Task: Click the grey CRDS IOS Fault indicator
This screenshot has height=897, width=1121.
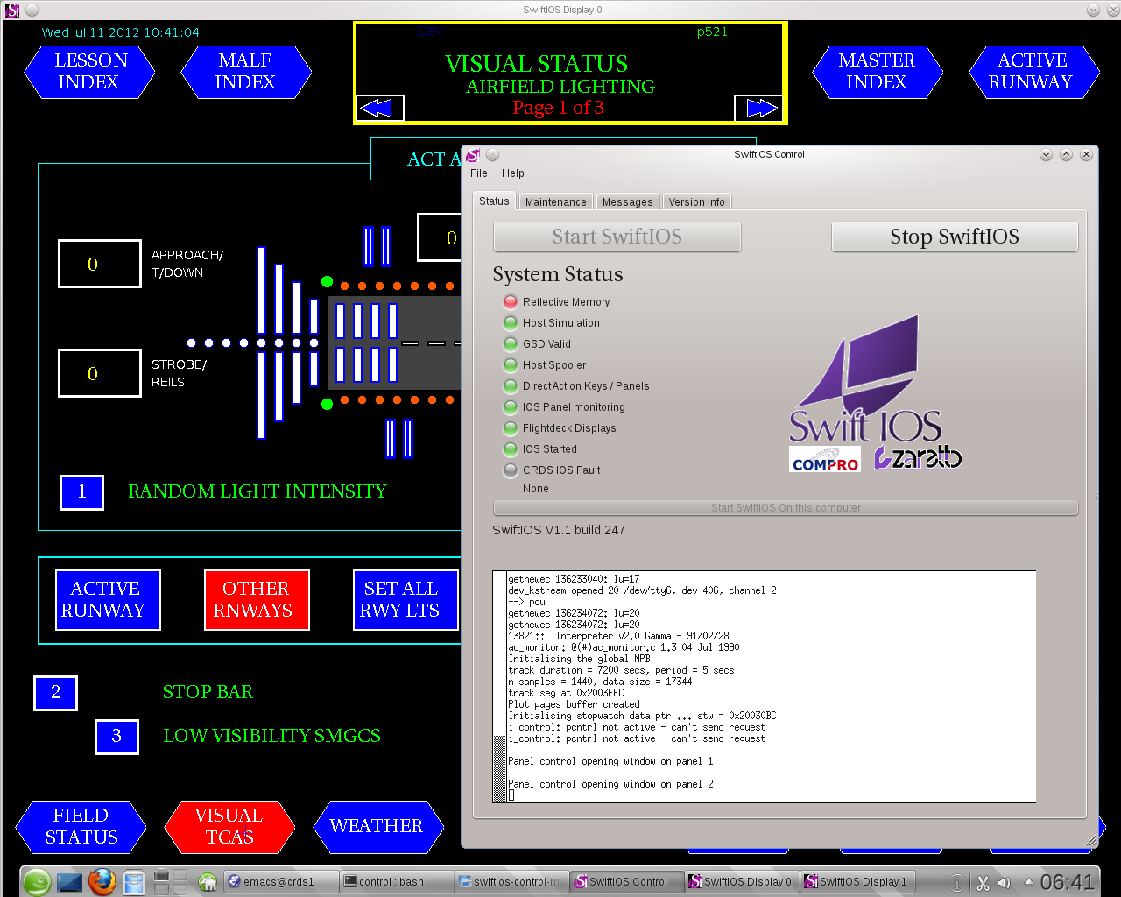Action: pyautogui.click(x=511, y=470)
